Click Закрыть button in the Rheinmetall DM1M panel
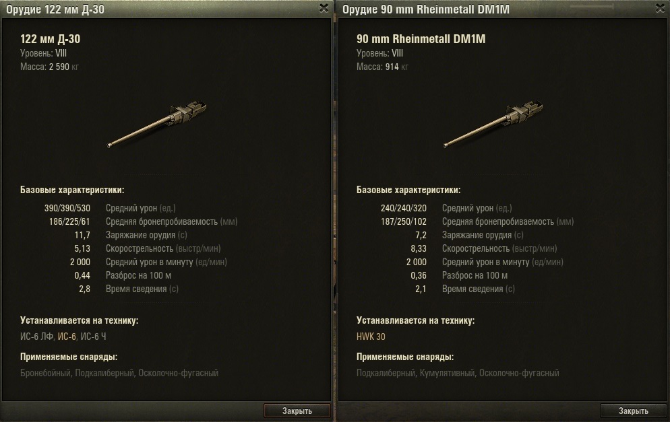The height and width of the screenshot is (422, 670). tap(633, 411)
